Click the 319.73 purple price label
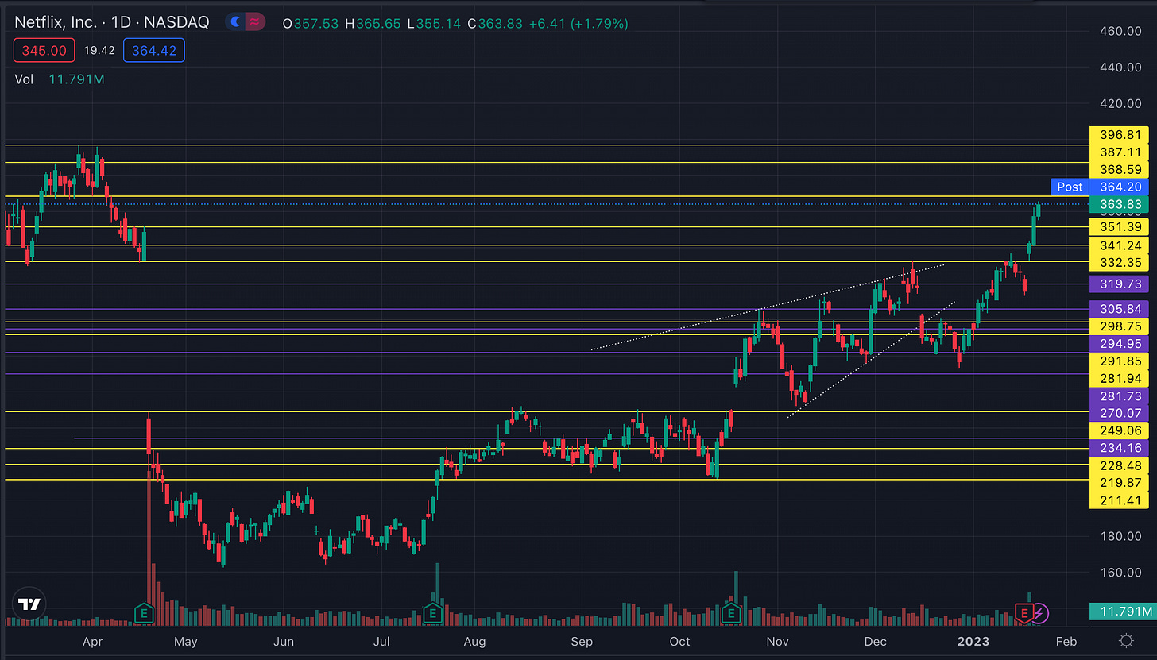Screen dimensions: 1157x660 (1120, 284)
